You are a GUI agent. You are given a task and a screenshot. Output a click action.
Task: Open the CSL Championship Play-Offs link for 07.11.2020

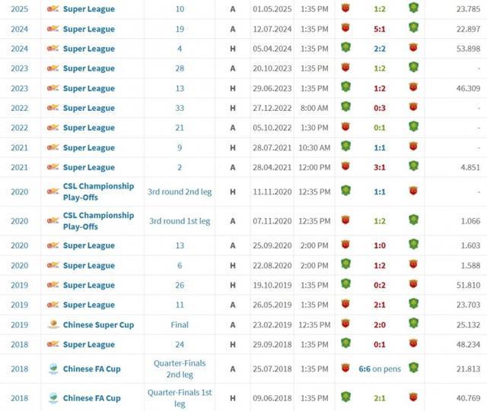tap(98, 221)
